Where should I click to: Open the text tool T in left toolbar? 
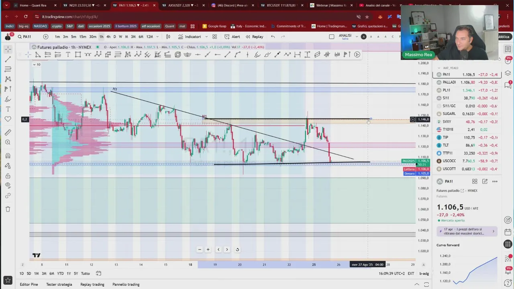[8, 109]
